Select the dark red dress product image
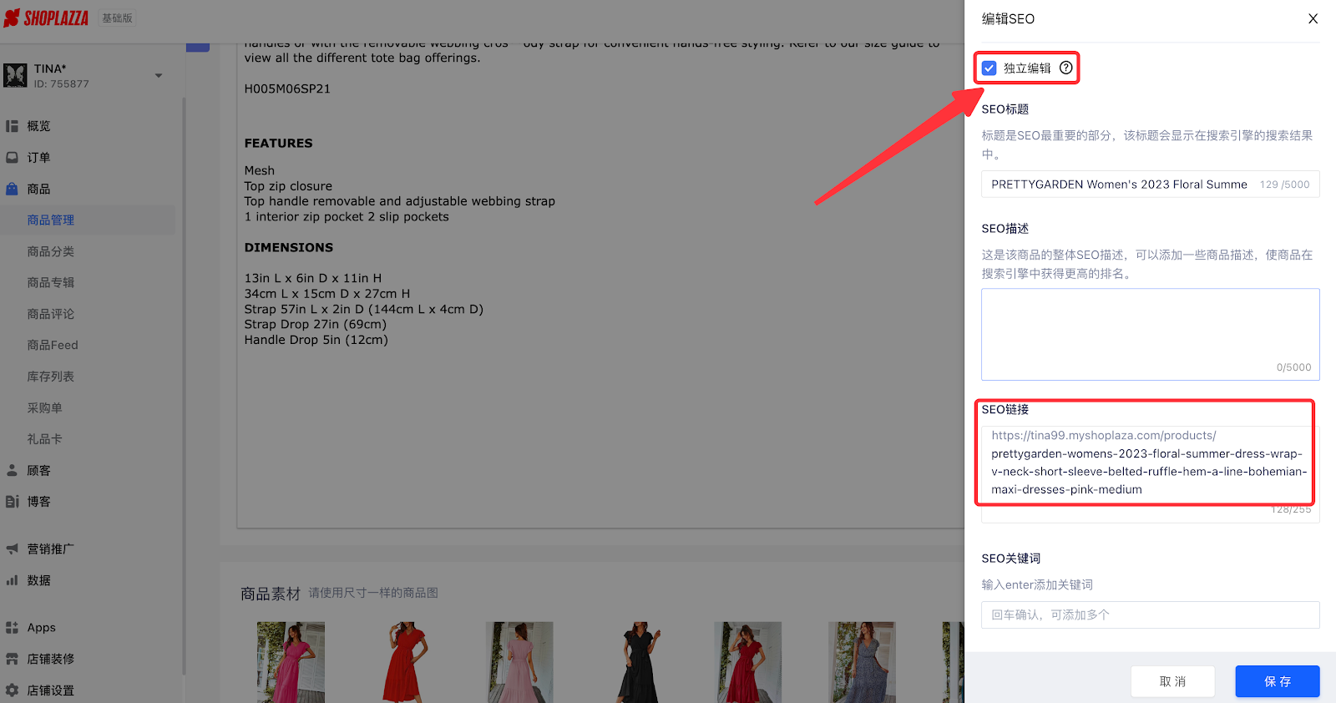Screen dimensions: 1336x703 (x=748, y=662)
